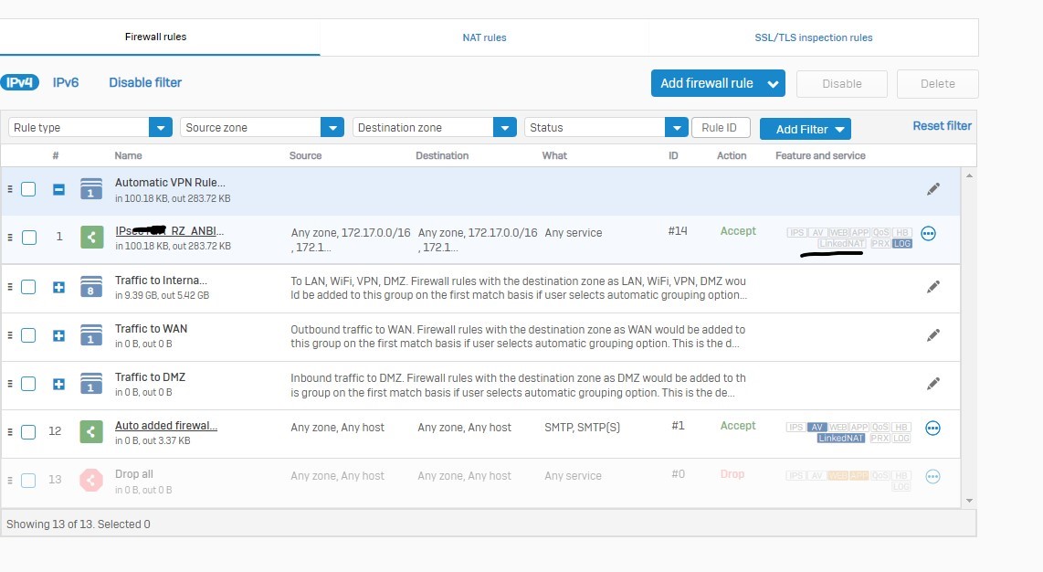This screenshot has width=1043, height=572.
Task: Click the drag handle of the Traffic to WAN row
Action: coord(10,335)
